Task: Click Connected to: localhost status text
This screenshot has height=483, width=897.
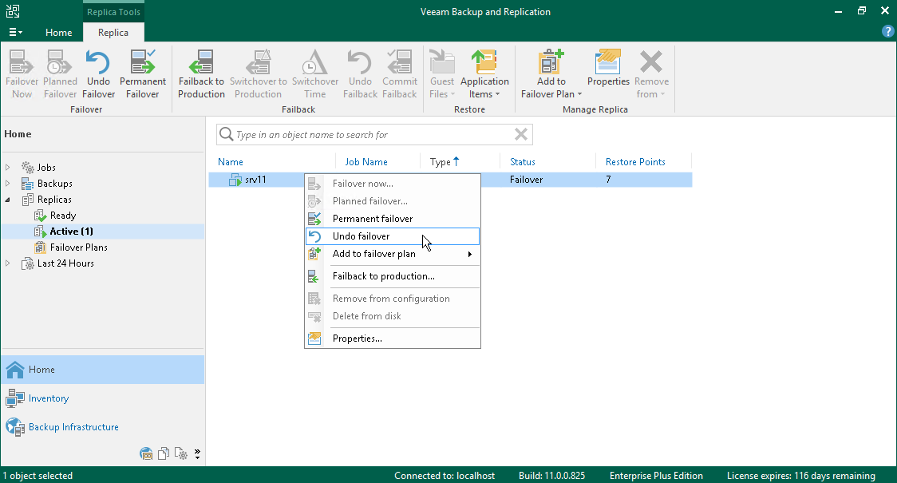Action: [445, 476]
